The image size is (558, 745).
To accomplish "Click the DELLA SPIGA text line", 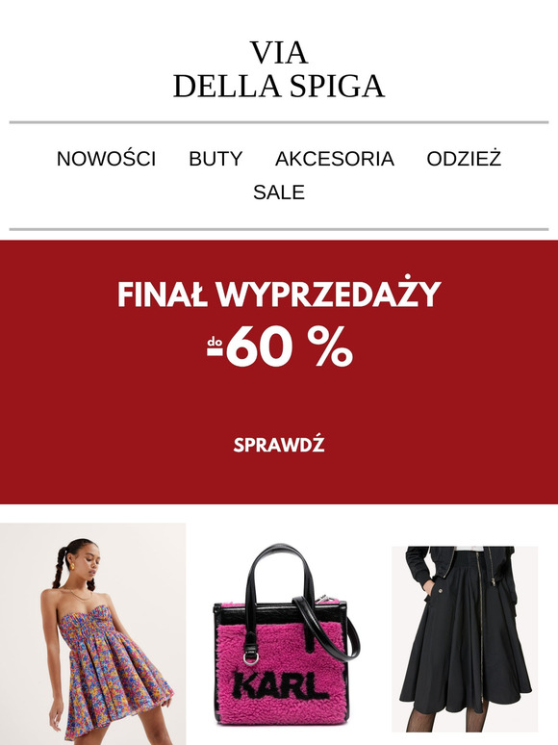I will click(279, 86).
